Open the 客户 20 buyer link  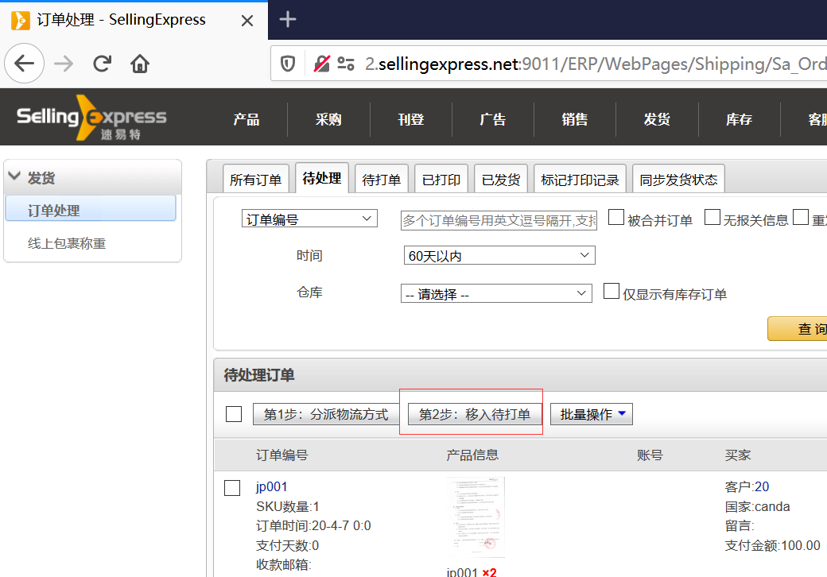pyautogui.click(x=762, y=486)
